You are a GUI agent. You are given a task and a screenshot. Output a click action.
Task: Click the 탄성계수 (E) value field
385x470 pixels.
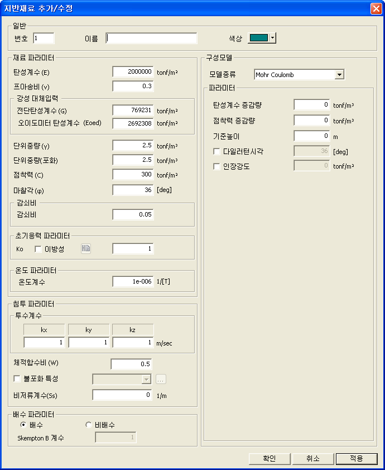[133, 72]
